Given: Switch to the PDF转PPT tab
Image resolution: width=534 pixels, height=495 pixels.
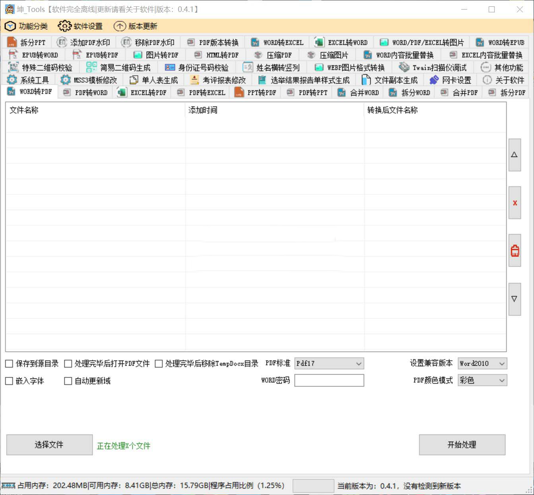Looking at the screenshot, I should coord(307,93).
